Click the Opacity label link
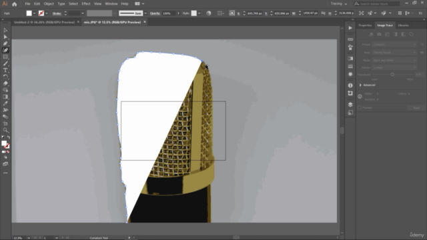 155,13
